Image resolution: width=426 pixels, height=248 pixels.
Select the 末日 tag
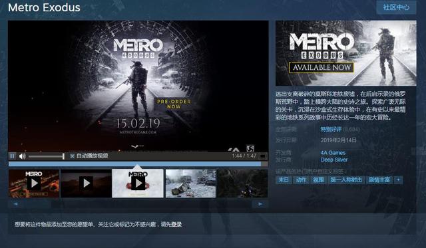(284, 180)
